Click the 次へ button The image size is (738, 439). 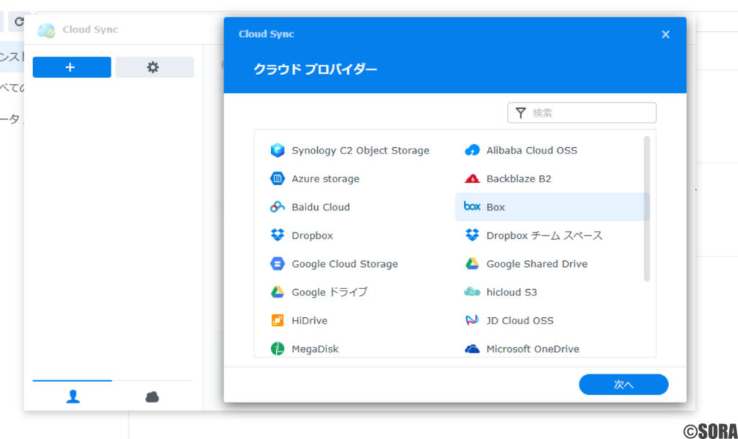[x=623, y=384]
